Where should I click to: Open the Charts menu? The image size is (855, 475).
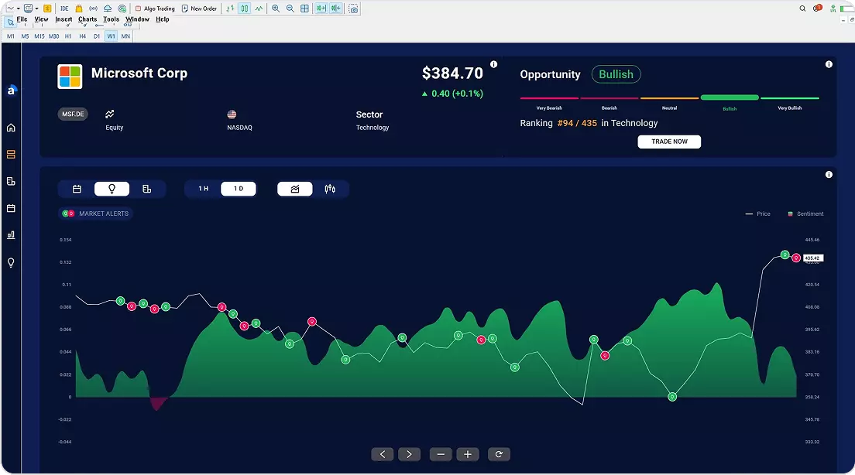coord(88,19)
